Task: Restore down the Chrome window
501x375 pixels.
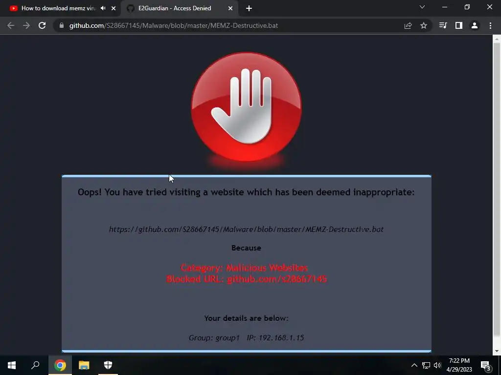Action: tap(467, 7)
